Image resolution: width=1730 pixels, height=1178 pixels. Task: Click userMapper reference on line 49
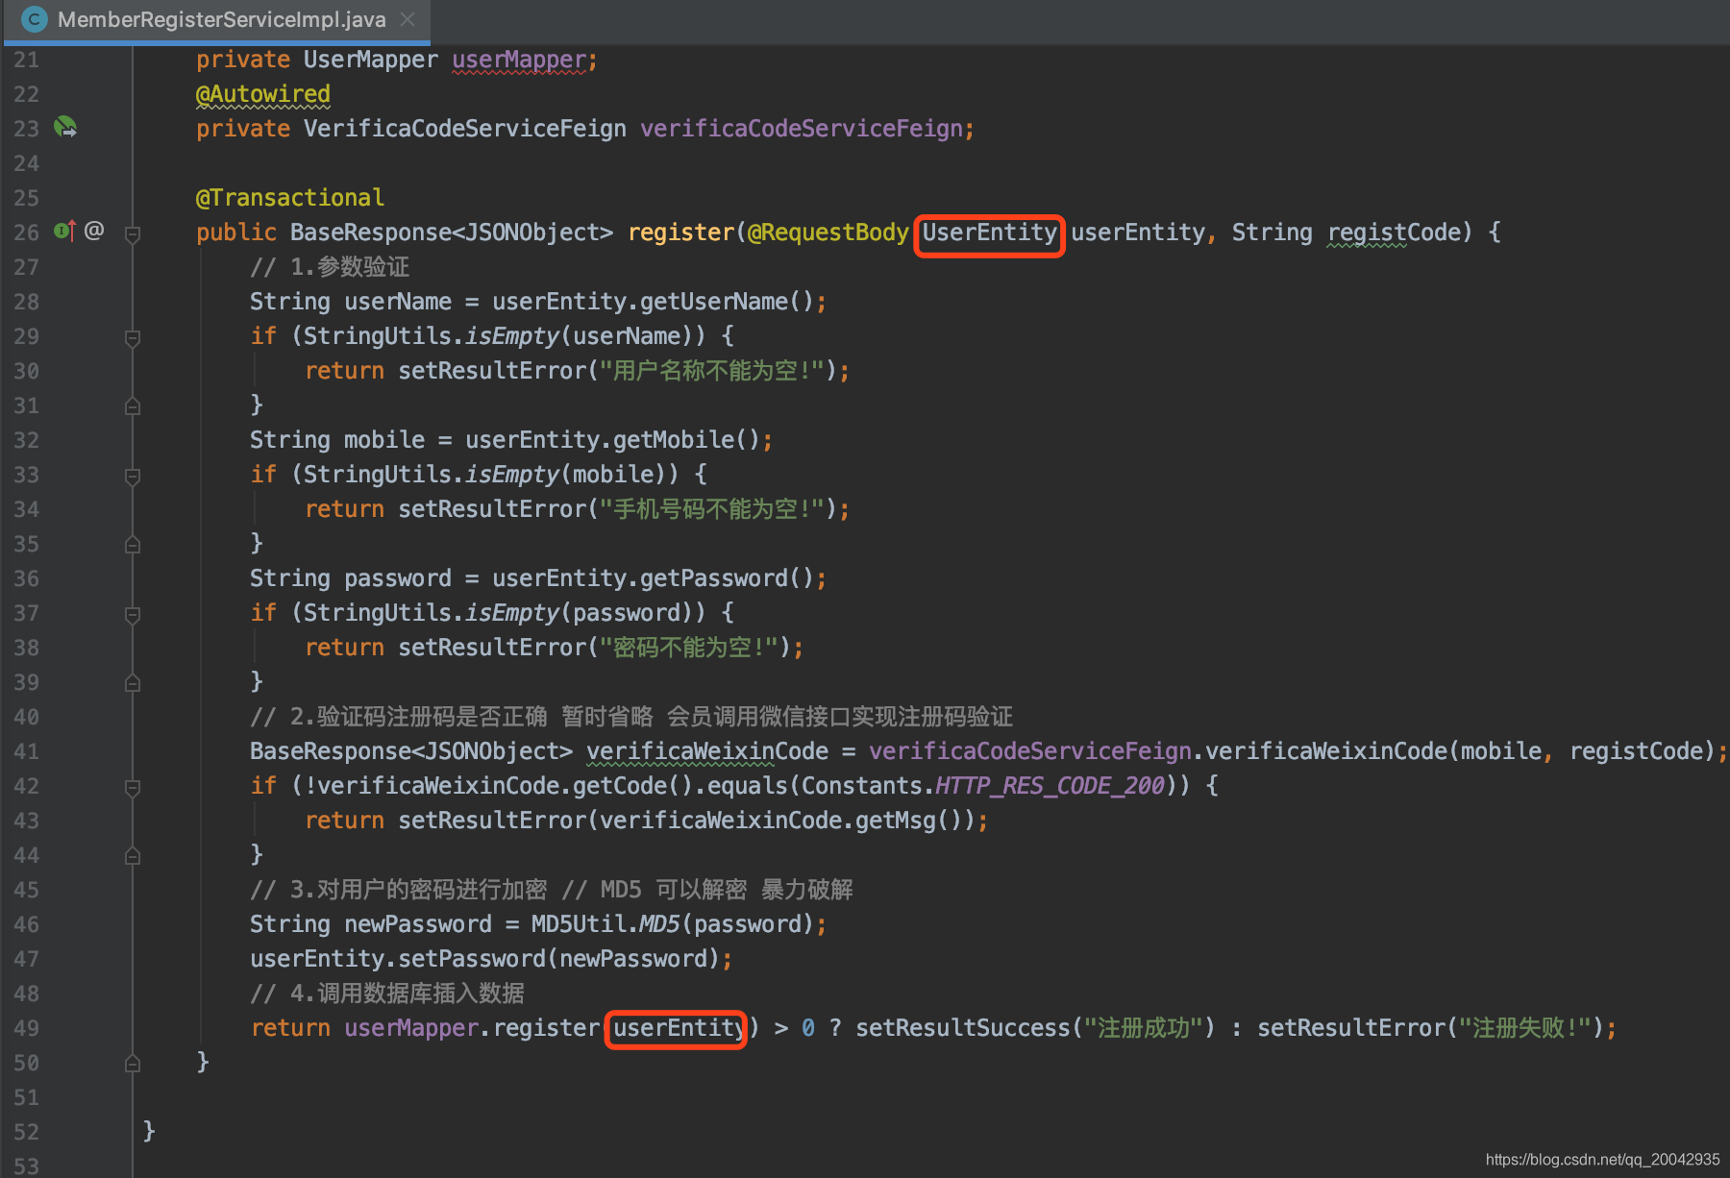(x=411, y=1028)
